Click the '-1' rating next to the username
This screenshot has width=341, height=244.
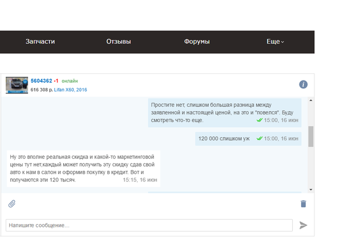[x=56, y=81]
